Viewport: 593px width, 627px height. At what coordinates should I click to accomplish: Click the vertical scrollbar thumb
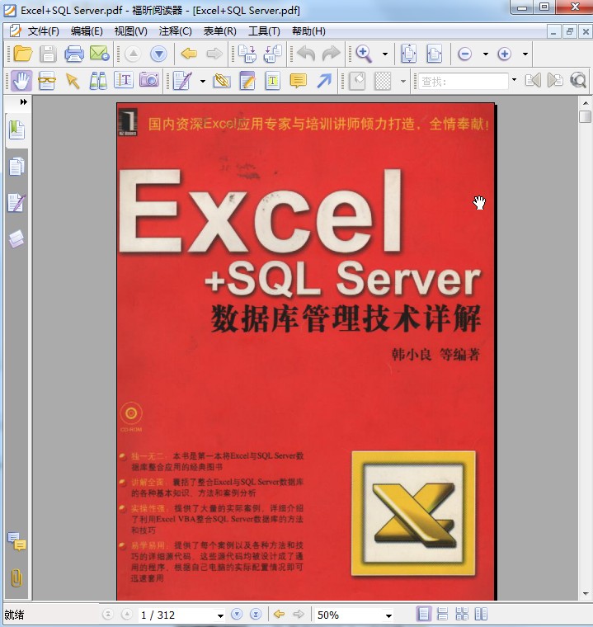pyautogui.click(x=586, y=116)
